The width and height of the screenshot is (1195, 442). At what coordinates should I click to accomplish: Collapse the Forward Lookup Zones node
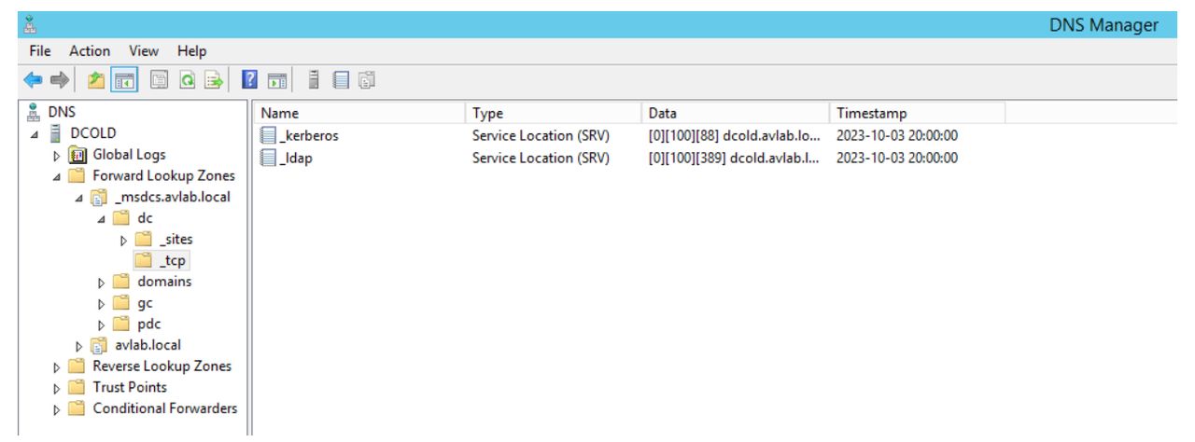coord(59,176)
